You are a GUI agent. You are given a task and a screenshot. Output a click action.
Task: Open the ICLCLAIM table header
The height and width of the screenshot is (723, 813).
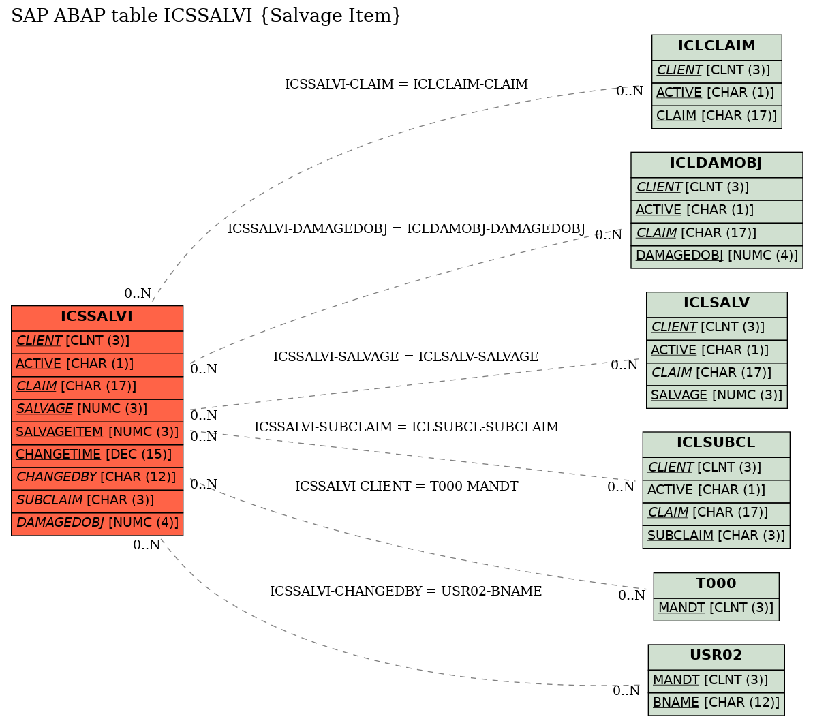pyautogui.click(x=716, y=46)
